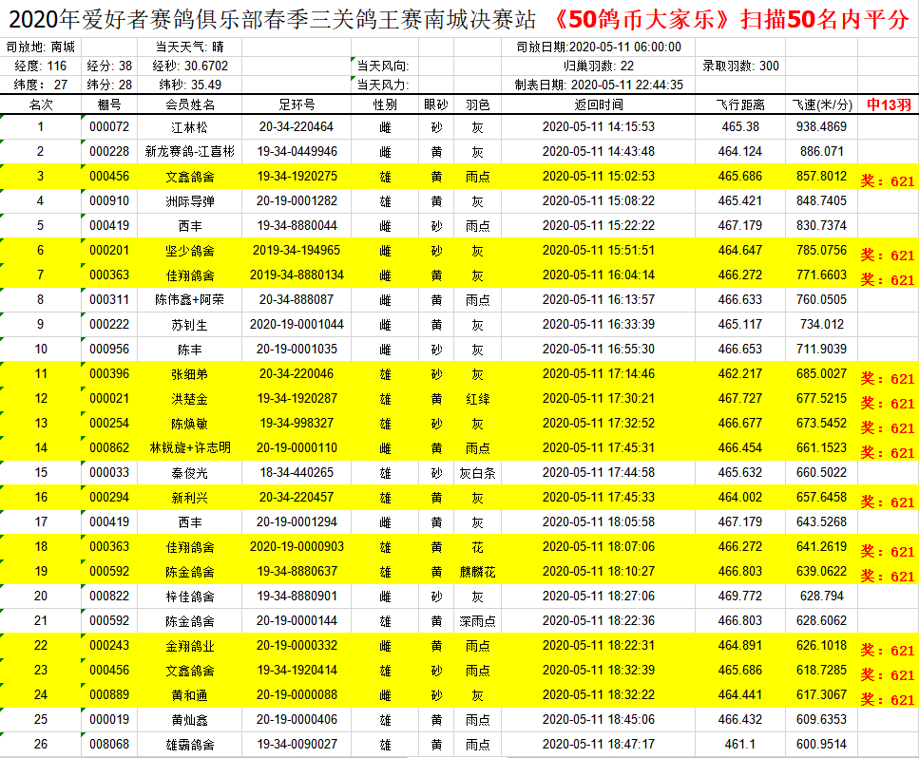The image size is (919, 758).
Task: Select speed value 609.6353
Action: [822, 720]
